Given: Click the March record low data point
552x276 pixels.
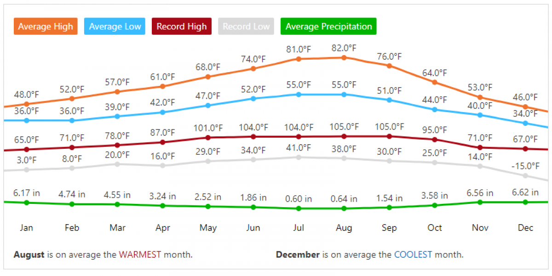Looking at the screenshot, I should [x=117, y=164].
